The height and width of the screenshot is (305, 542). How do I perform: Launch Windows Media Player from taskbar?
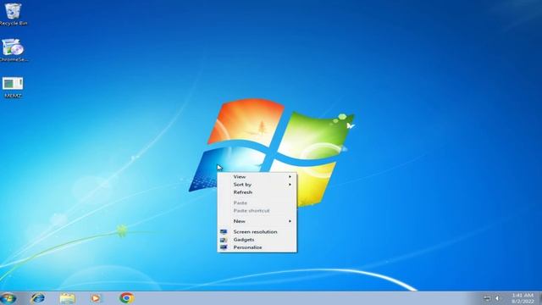pyautogui.click(x=96, y=298)
